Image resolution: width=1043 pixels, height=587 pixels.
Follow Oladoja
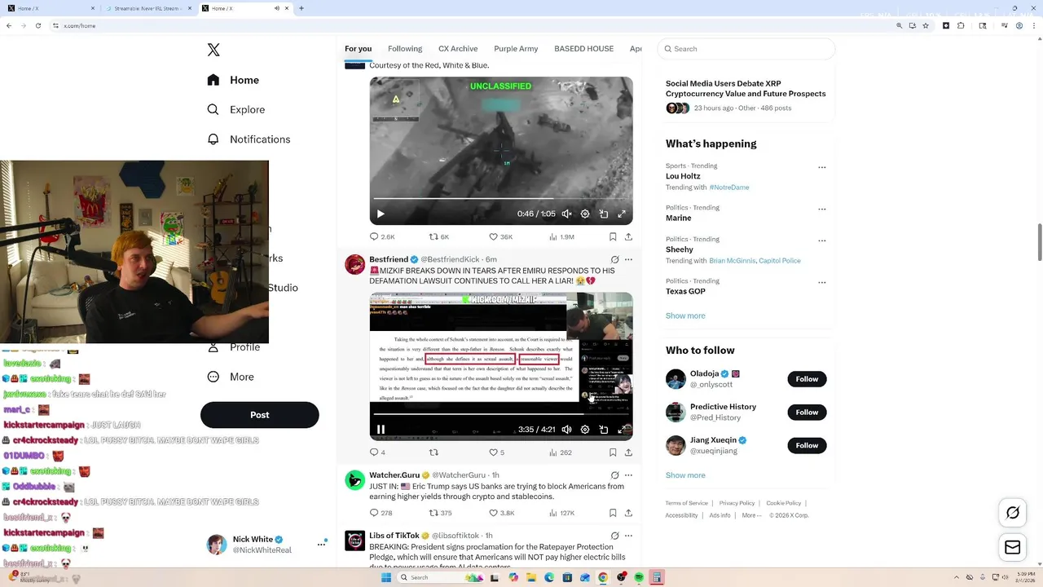[x=807, y=379]
